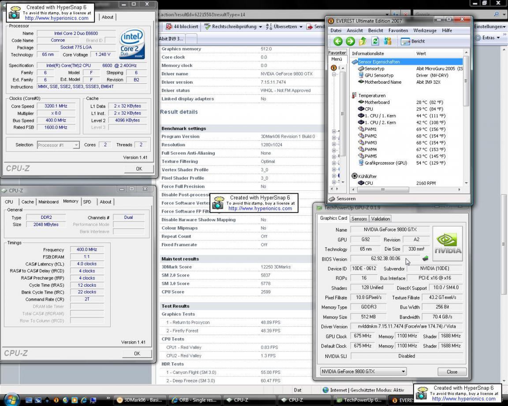Open the Bericht report toolbar button
508x406 pixels.
[413, 41]
